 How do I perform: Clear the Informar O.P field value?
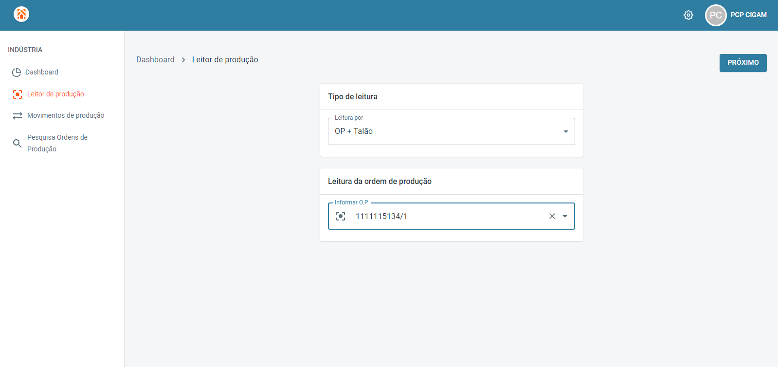pyautogui.click(x=552, y=216)
